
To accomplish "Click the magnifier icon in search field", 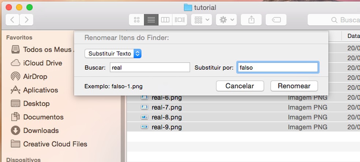I will (334, 20).
